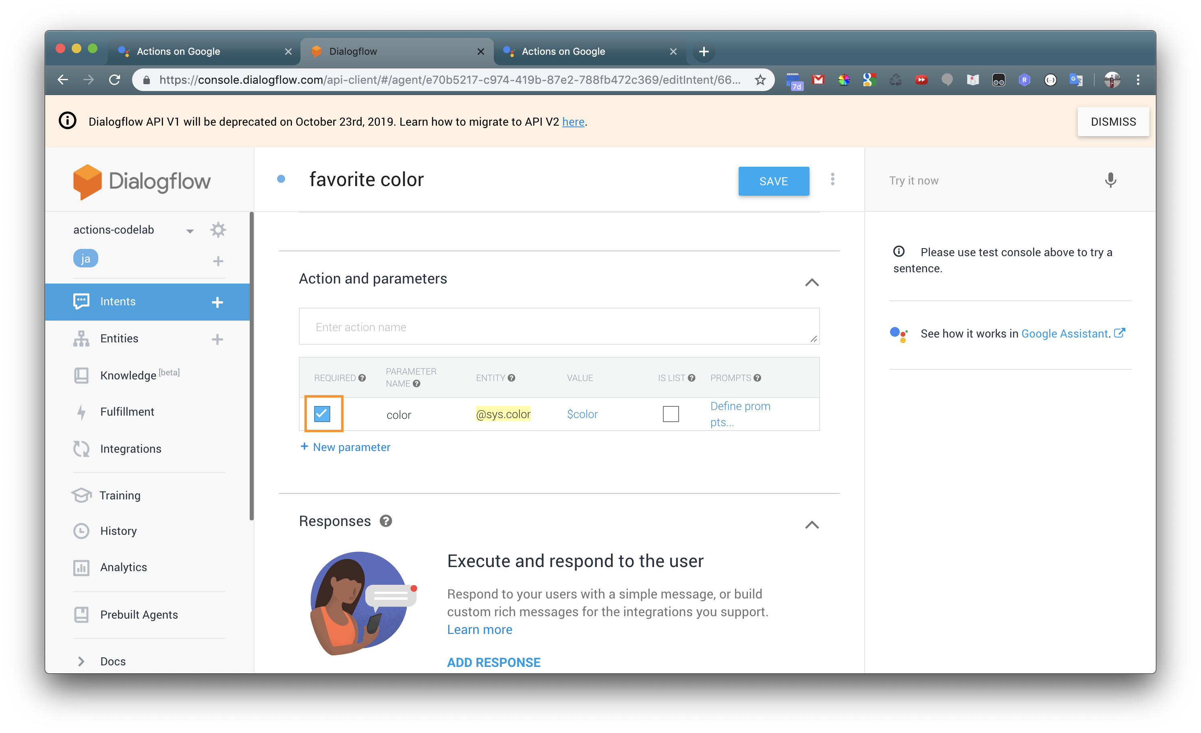Uncheck the required checkbox for color
This screenshot has height=733, width=1201.
(322, 414)
